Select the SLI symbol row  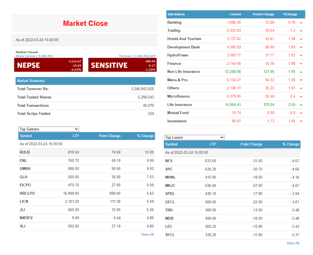point(87,226)
